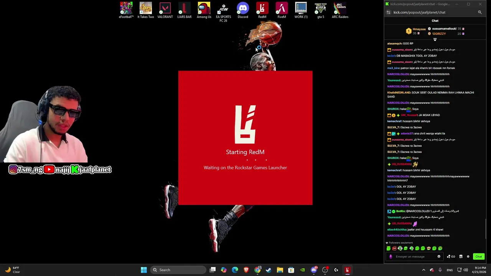Open NVIDIA app from the taskbar
Viewport: 491px width, 276px height.
tap(303, 270)
